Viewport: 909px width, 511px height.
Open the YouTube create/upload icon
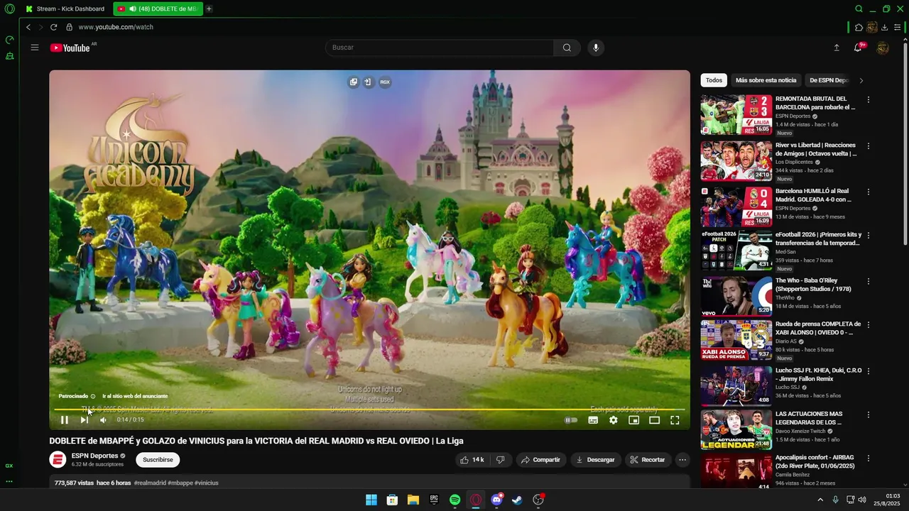[837, 48]
